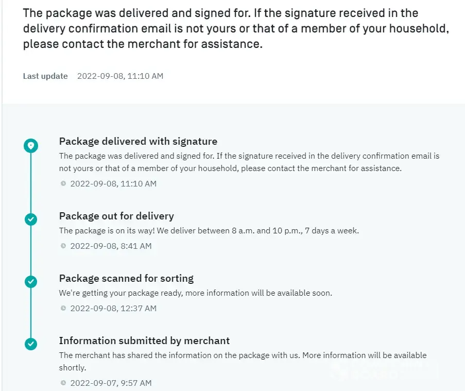
Task: Click the timeline timestamp 2022-09-08, 8:41 AM
Action: pyautogui.click(x=111, y=246)
